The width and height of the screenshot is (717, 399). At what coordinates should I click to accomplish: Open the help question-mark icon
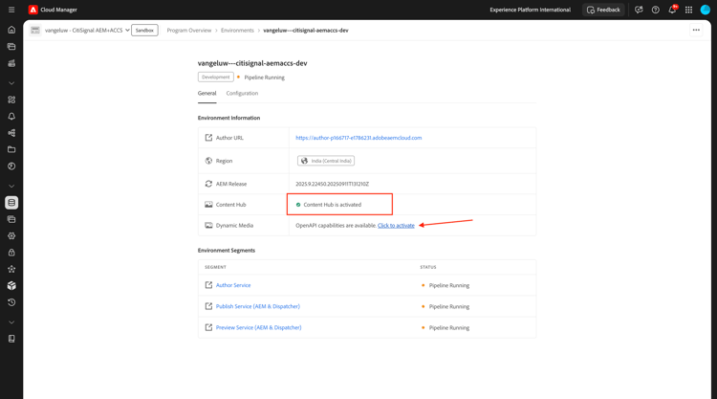[x=655, y=10]
